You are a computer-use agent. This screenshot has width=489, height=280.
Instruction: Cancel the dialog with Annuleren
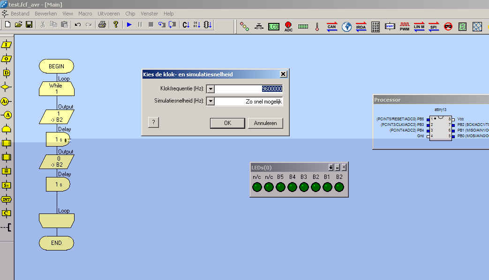(x=265, y=123)
